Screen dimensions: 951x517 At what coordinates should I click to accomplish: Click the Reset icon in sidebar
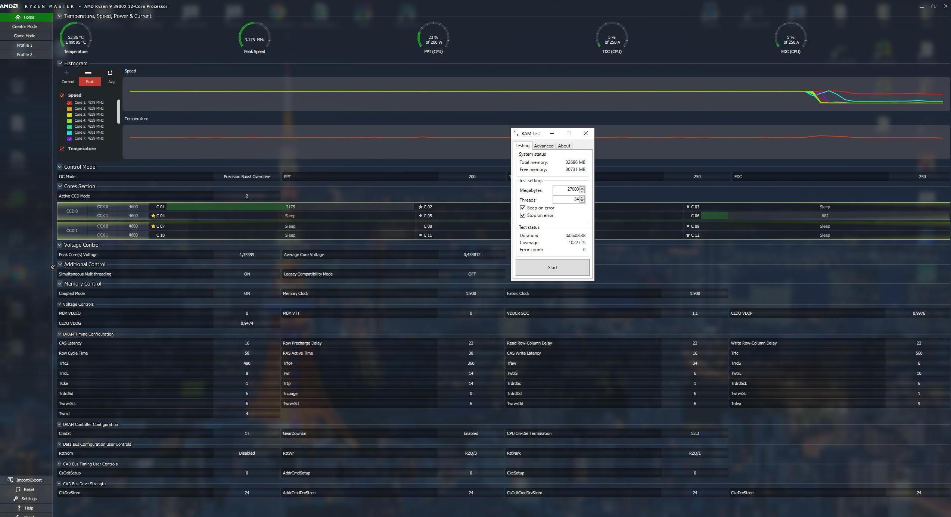[x=18, y=489]
